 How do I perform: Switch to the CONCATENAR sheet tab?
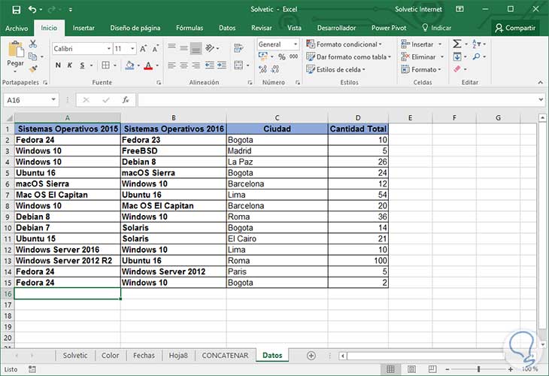[x=225, y=356]
